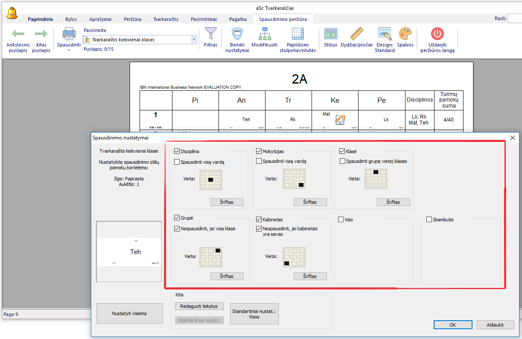The width and height of the screenshot is (522, 339).
Task: Click Šriftas button under Mokytojas
Action: 310,202
